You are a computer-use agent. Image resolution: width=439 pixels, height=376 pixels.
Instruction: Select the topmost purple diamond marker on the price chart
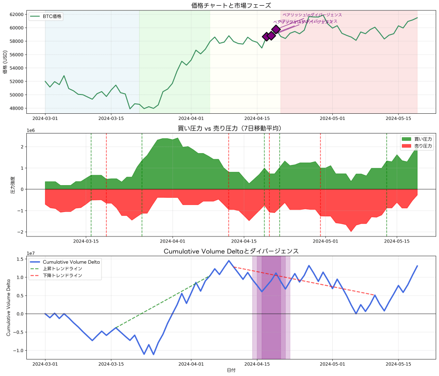pos(276,29)
